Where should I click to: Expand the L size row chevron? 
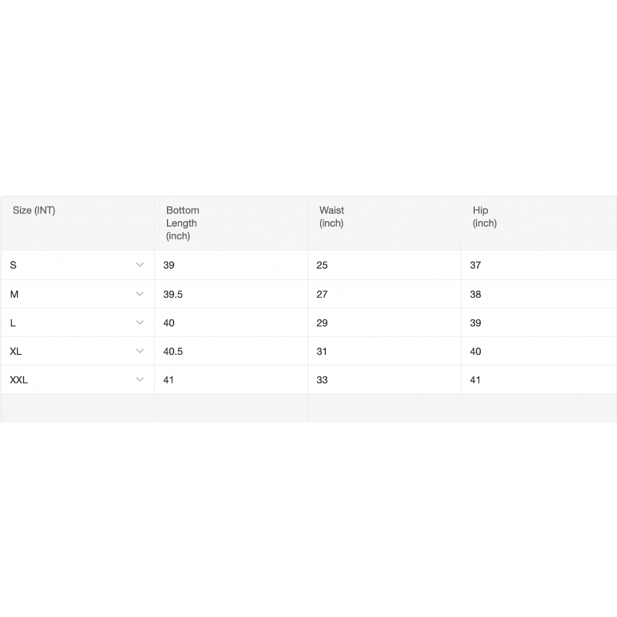(140, 323)
